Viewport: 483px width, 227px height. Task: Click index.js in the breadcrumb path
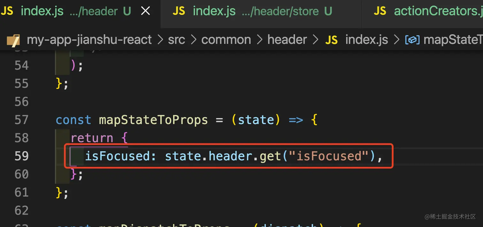367,40
